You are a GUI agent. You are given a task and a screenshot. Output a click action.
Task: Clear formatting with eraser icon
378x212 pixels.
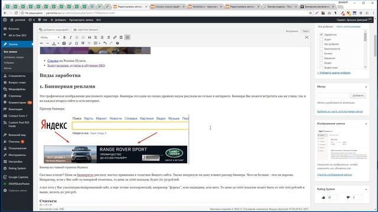pos(70,43)
